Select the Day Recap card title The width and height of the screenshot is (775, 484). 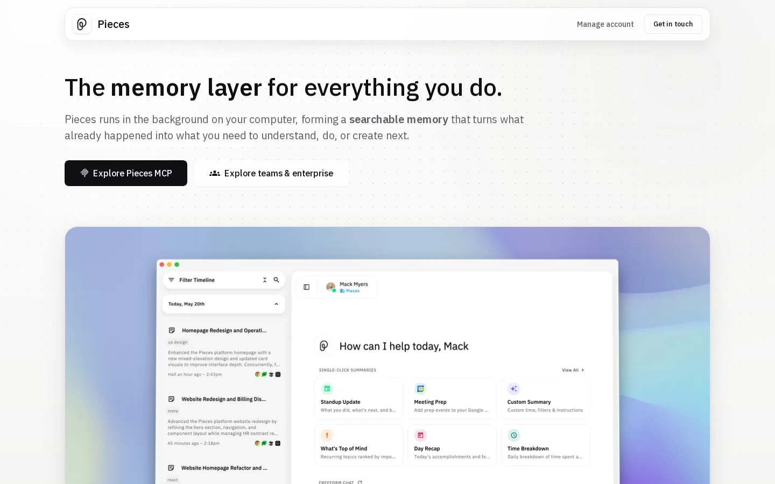point(427,449)
